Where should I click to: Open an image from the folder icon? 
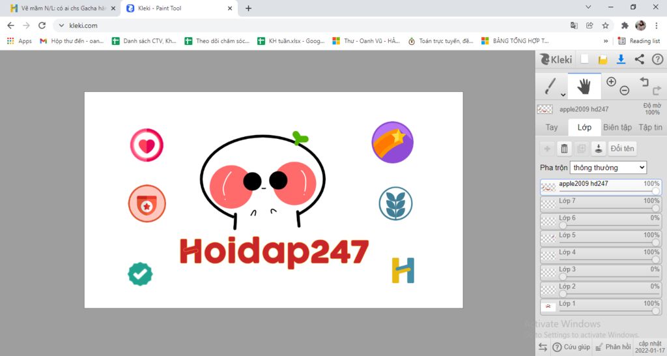(603, 59)
